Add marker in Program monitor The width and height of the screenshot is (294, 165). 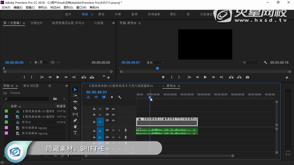(x=163, y=77)
